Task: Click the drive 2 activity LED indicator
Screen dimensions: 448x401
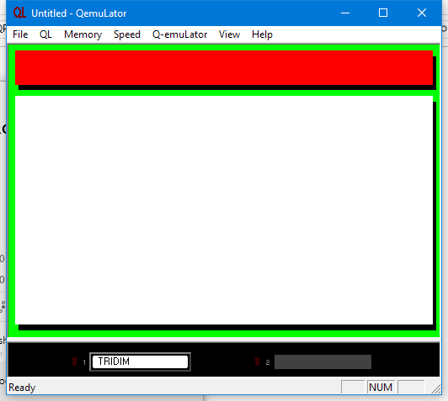Action: (257, 361)
